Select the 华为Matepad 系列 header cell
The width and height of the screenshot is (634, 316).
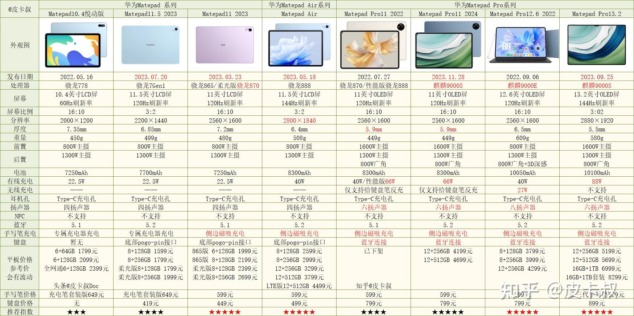tap(151, 5)
